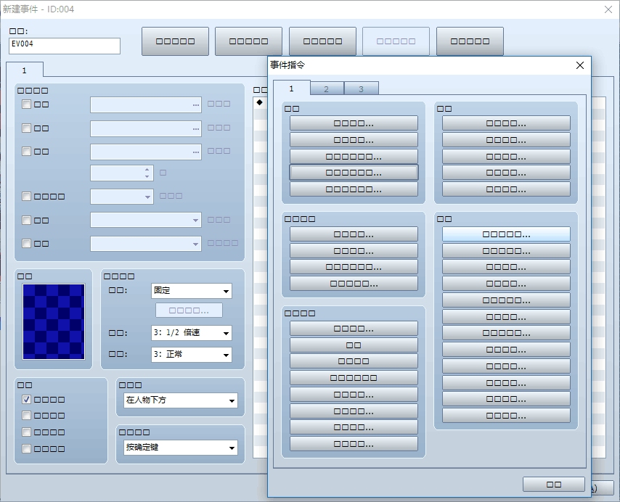Click the bottom button of 事件指令 dialog

click(553, 484)
